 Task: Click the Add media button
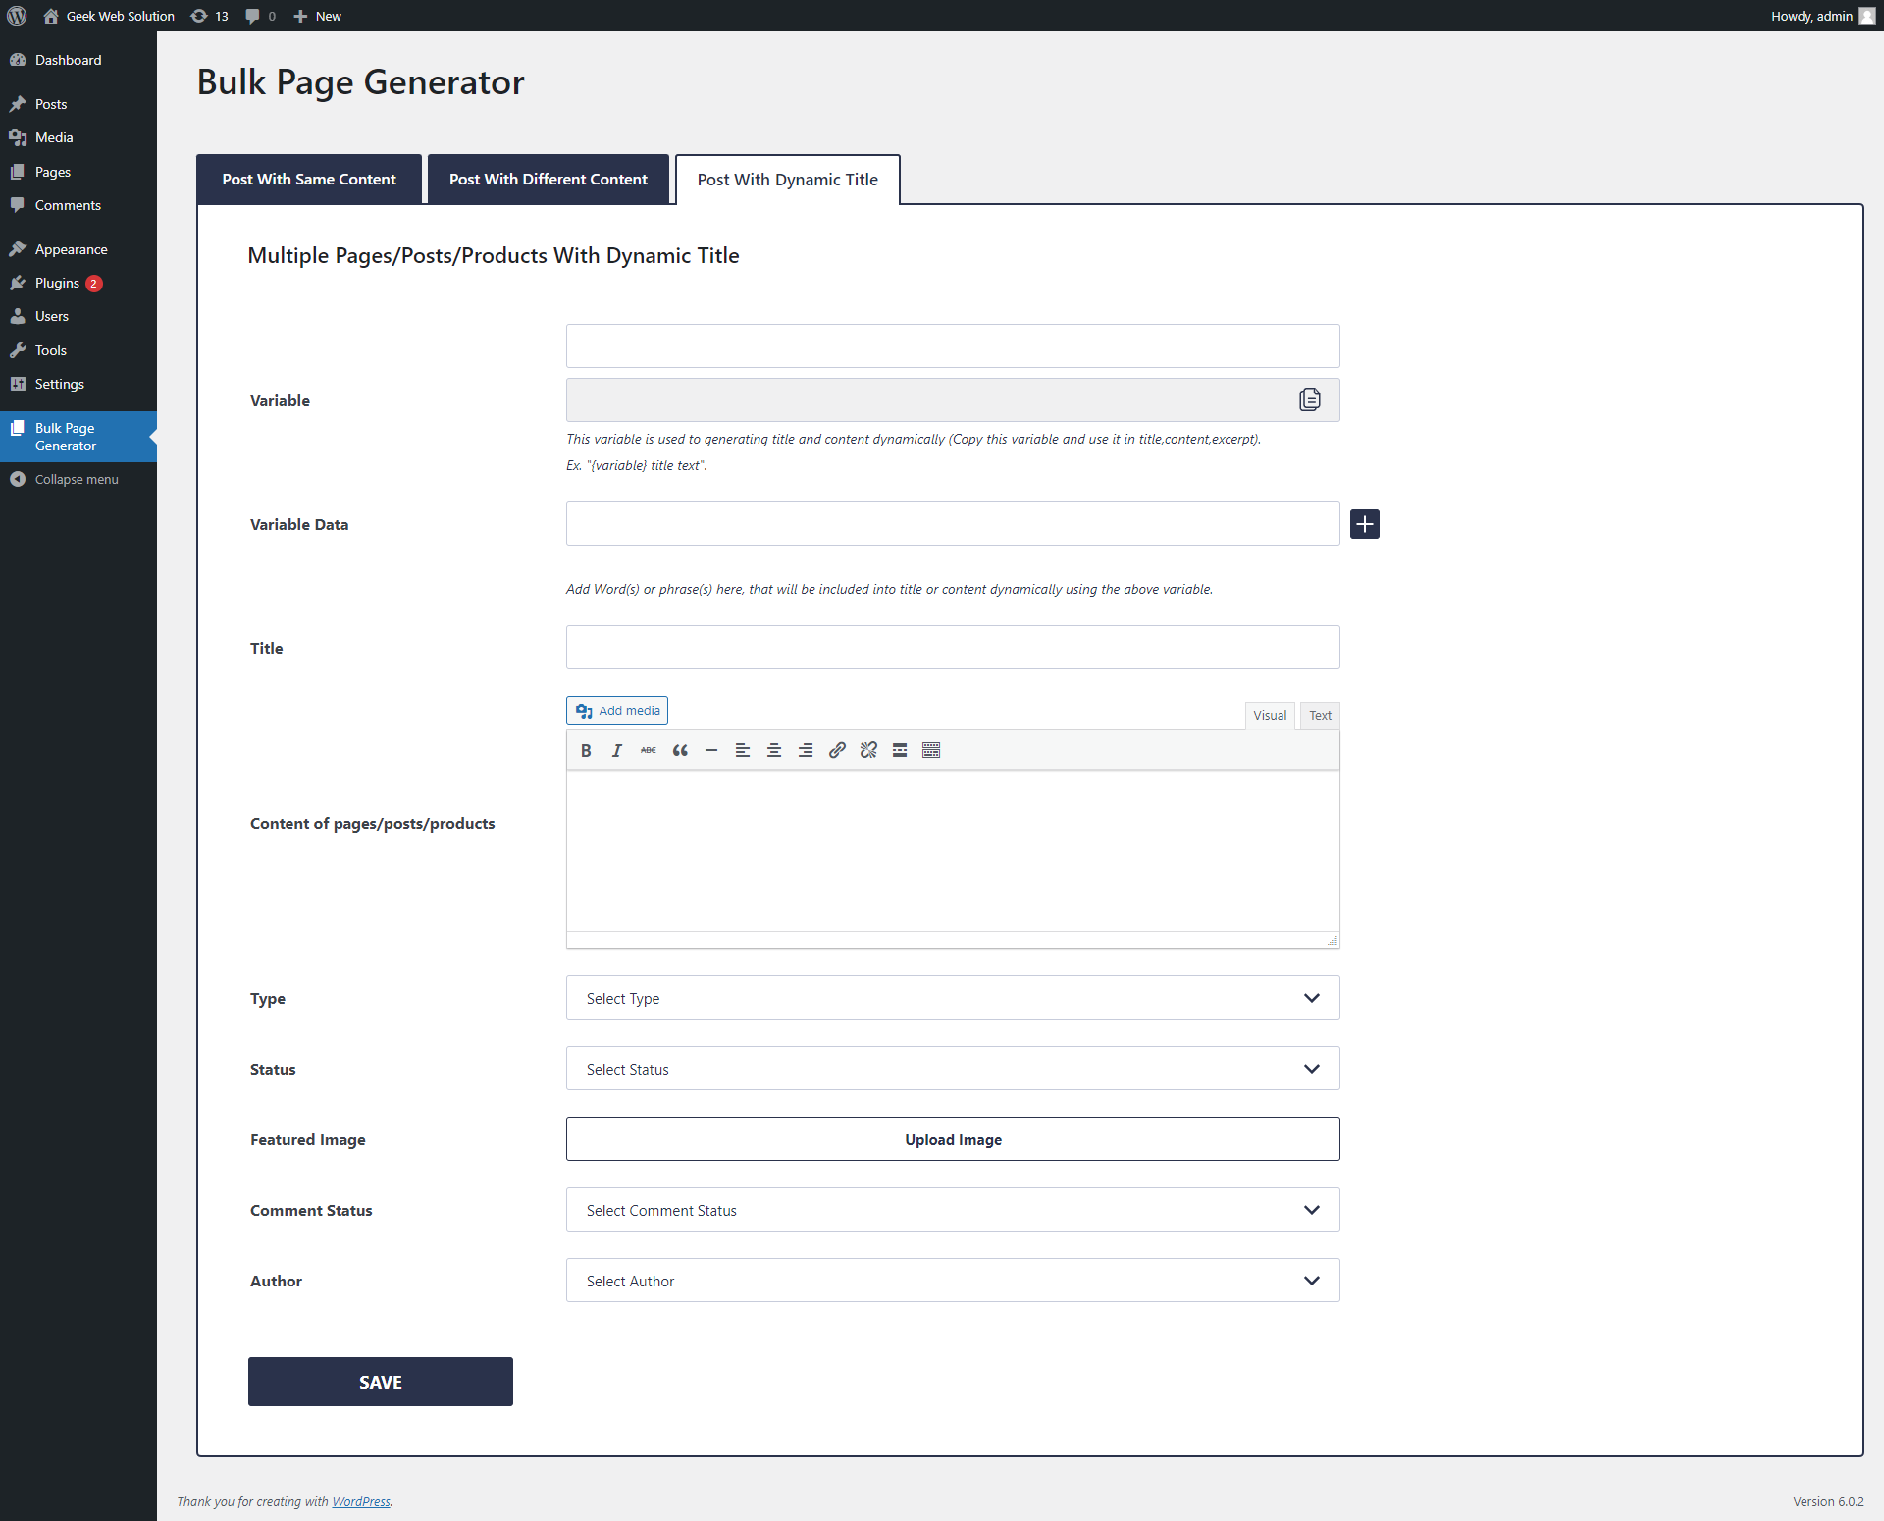coord(617,710)
